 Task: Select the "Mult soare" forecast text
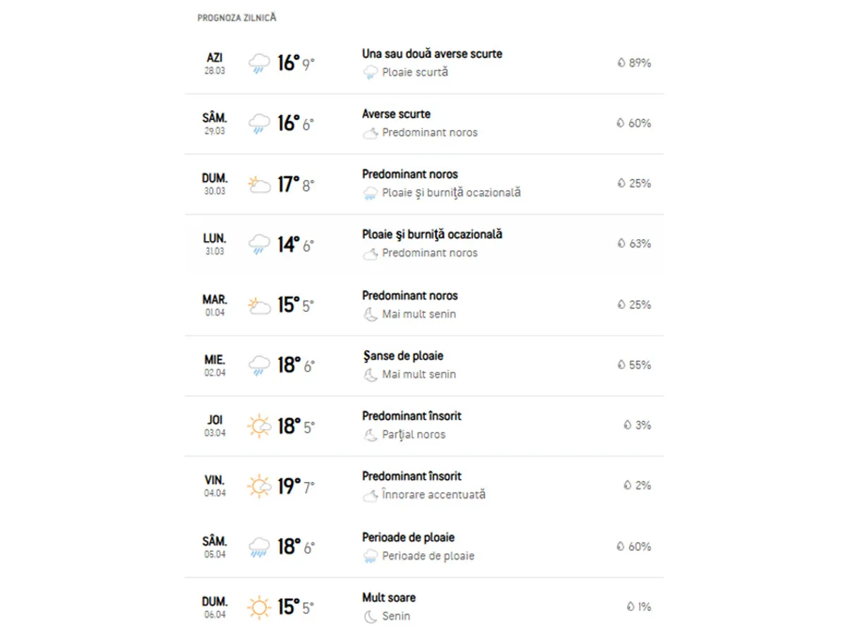(389, 598)
